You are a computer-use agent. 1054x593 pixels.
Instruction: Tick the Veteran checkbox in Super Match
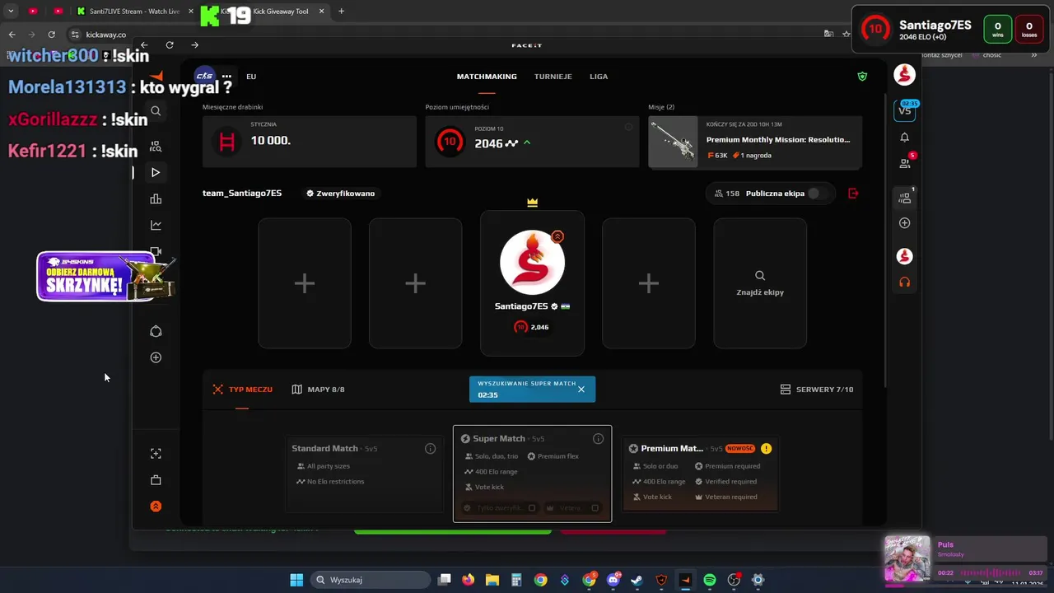tap(595, 508)
